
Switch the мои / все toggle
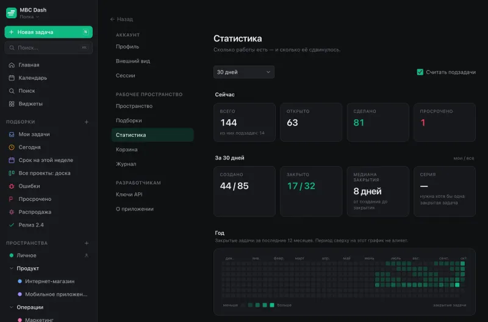click(x=464, y=158)
